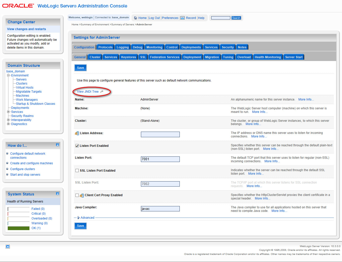Open the Health Monitoring sub-tab
Viewport: 342px width, 262px height.
click(268, 57)
